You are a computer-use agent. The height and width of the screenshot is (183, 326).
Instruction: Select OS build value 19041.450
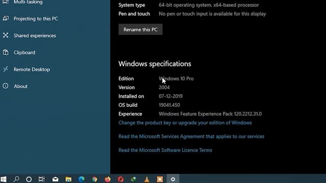pyautogui.click(x=170, y=105)
